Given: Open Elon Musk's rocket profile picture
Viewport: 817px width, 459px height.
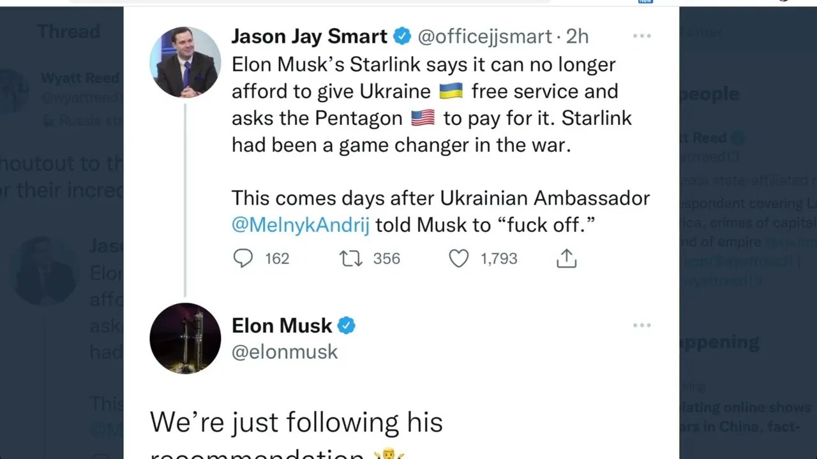Looking at the screenshot, I should tap(185, 339).
